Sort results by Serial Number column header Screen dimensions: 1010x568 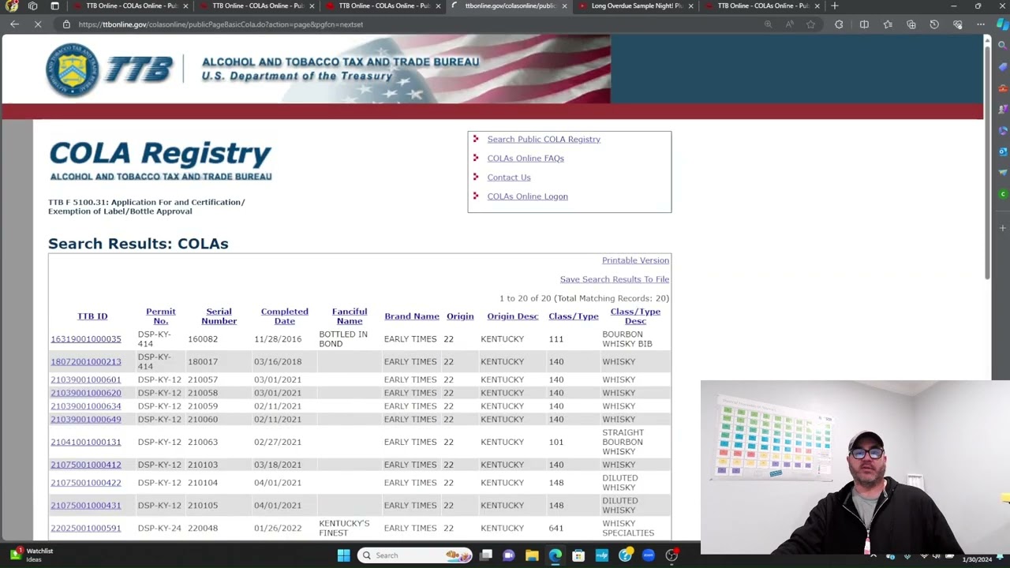(219, 316)
